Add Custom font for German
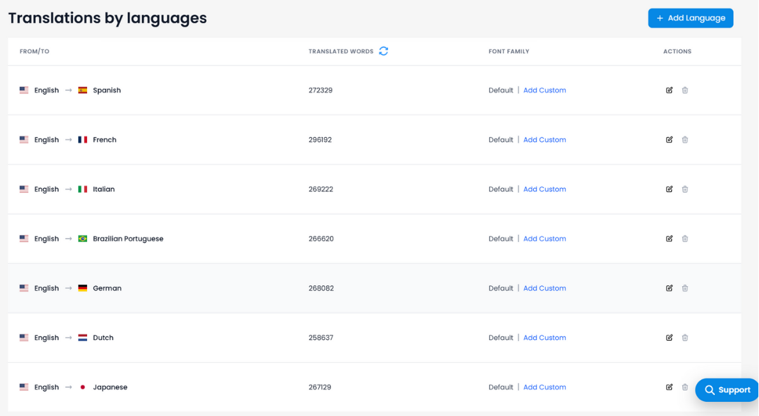This screenshot has height=416, width=759. tap(544, 288)
